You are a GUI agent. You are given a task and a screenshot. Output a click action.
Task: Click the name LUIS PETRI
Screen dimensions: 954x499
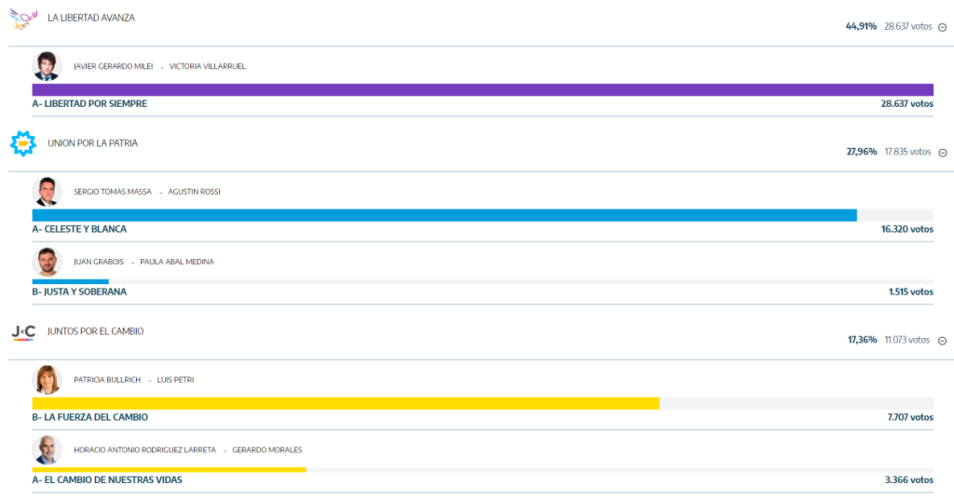[x=175, y=380]
